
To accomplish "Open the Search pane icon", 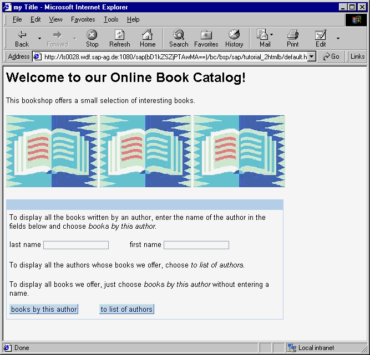I will pyautogui.click(x=179, y=35).
